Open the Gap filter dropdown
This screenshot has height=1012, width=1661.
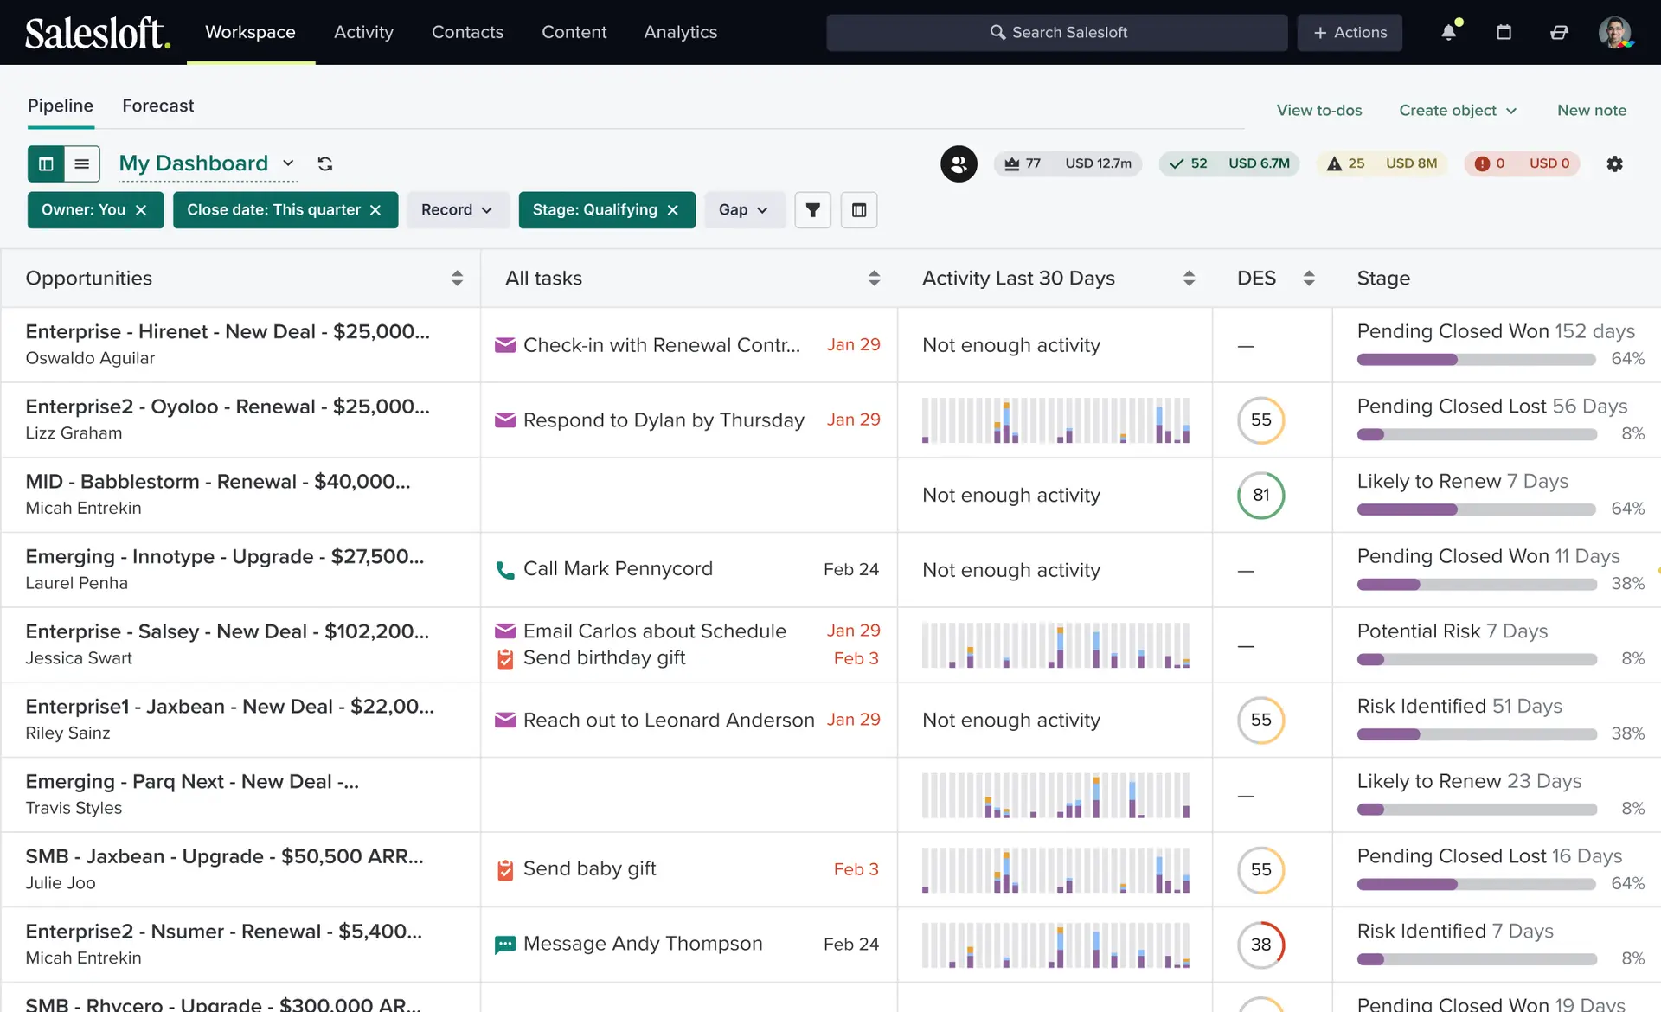point(744,210)
